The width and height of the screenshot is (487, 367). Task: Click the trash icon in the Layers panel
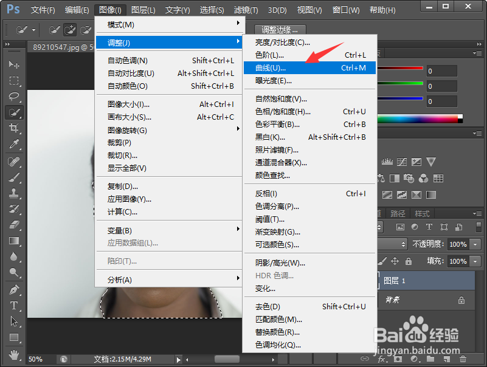[463, 360]
